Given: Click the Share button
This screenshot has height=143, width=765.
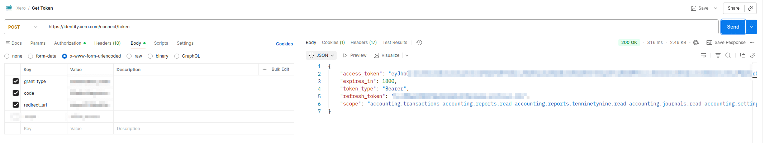Looking at the screenshot, I should [733, 8].
